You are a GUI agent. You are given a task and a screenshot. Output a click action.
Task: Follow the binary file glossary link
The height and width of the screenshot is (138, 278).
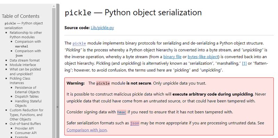pyautogui.click(x=172, y=57)
